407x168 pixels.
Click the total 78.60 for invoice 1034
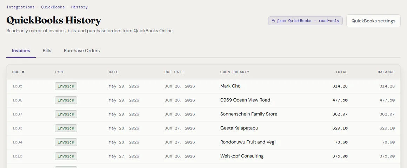(341, 142)
